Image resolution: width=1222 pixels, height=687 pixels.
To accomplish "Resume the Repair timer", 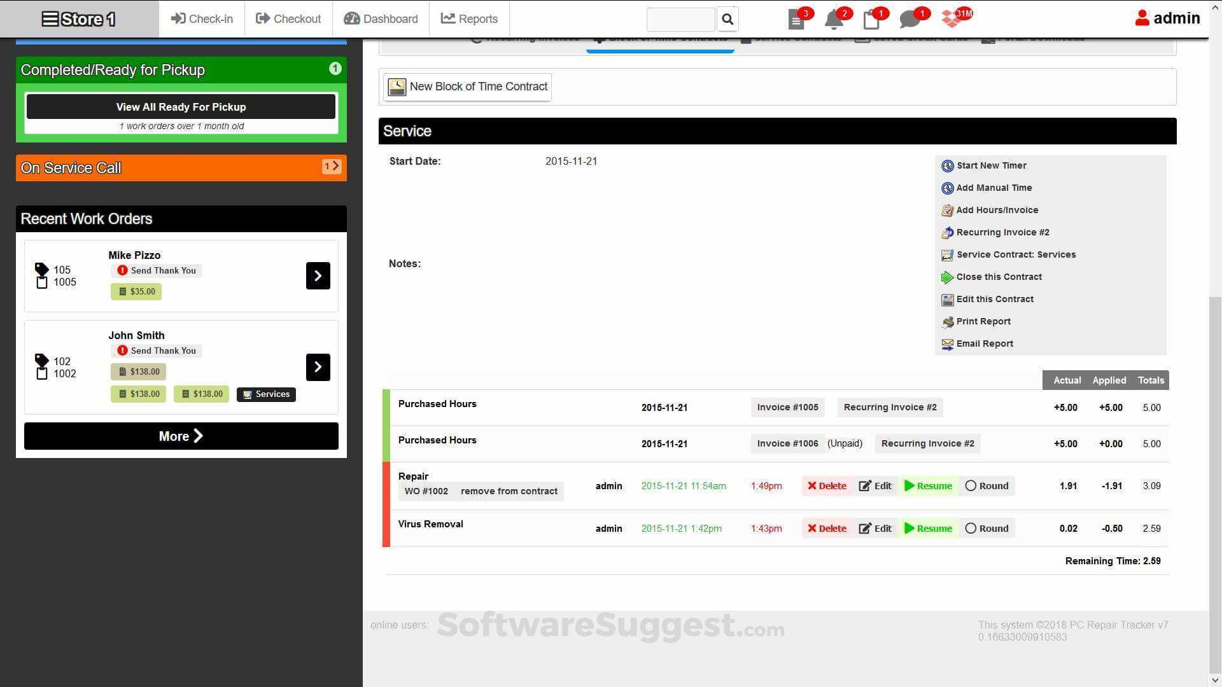I will [x=929, y=485].
